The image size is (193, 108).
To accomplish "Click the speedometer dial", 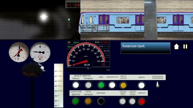I will click(86, 55).
